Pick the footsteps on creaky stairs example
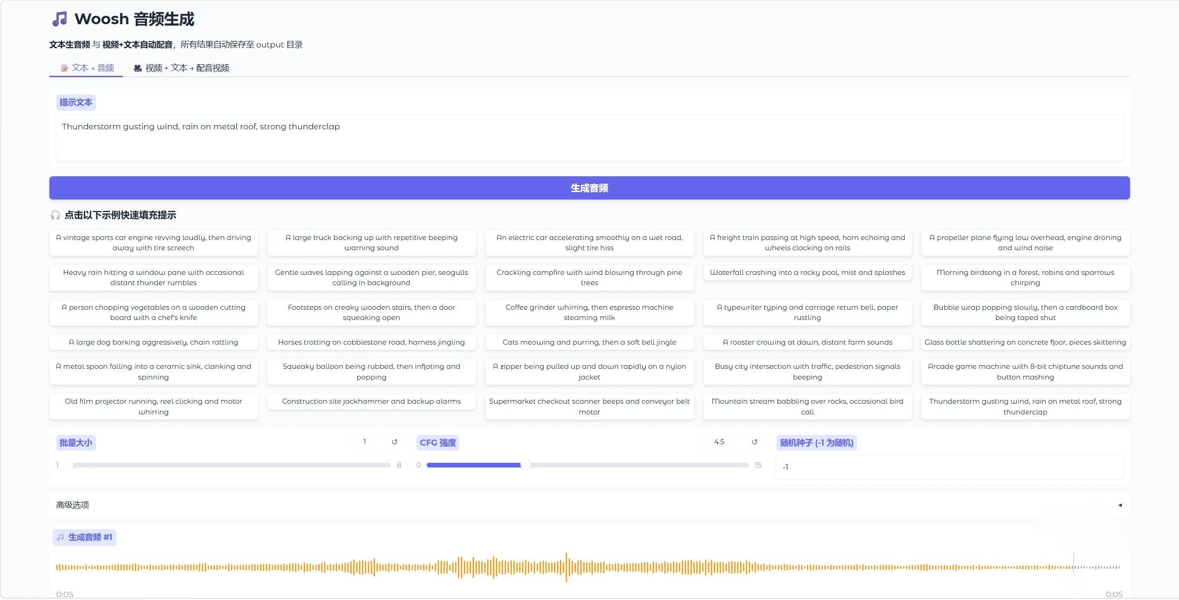The height and width of the screenshot is (600, 1179). (x=371, y=313)
